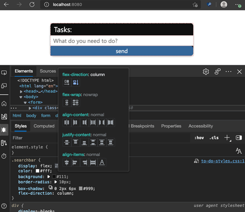Select flex-direction column icon
The height and width of the screenshot is (212, 245).
[76, 82]
